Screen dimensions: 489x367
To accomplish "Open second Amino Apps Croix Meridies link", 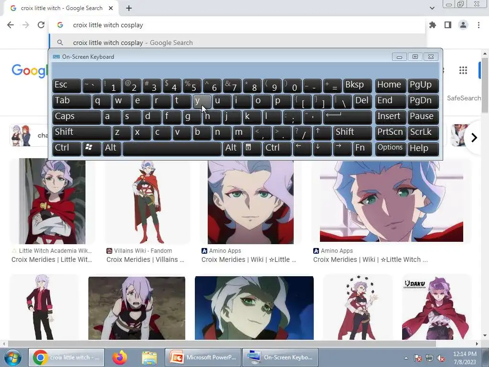I will [371, 259].
